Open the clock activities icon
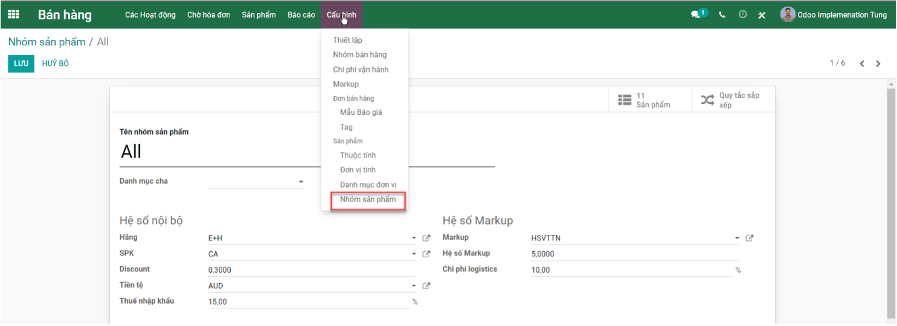Screen dimensions: 897x326 click(742, 14)
